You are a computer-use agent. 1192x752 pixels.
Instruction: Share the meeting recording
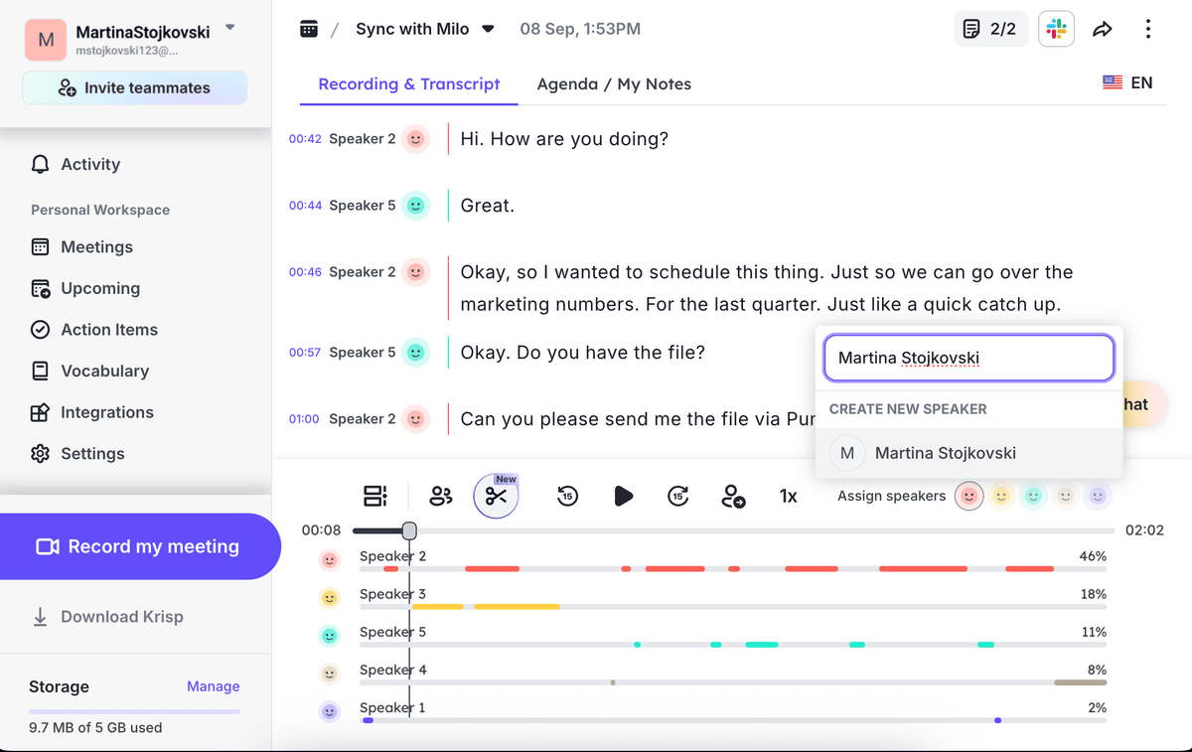pyautogui.click(x=1103, y=29)
